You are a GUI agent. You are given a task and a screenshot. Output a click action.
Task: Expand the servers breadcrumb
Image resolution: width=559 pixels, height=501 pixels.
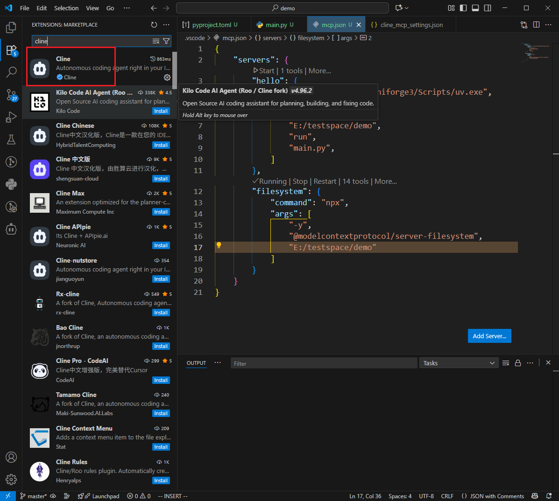pos(268,38)
